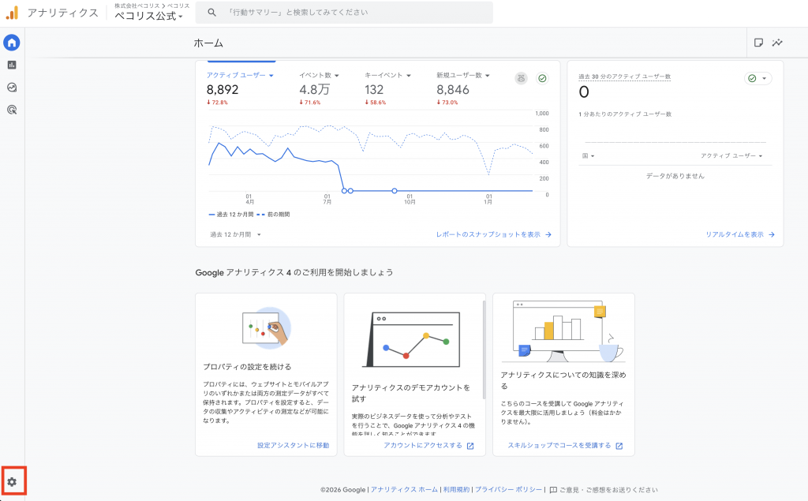Open the ペコリス公式 property selector
This screenshot has width=808, height=501.
(x=148, y=16)
